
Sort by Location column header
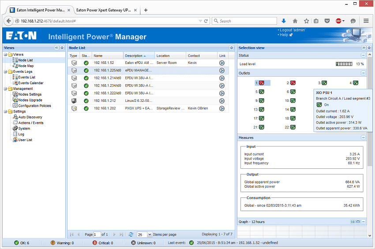point(170,56)
